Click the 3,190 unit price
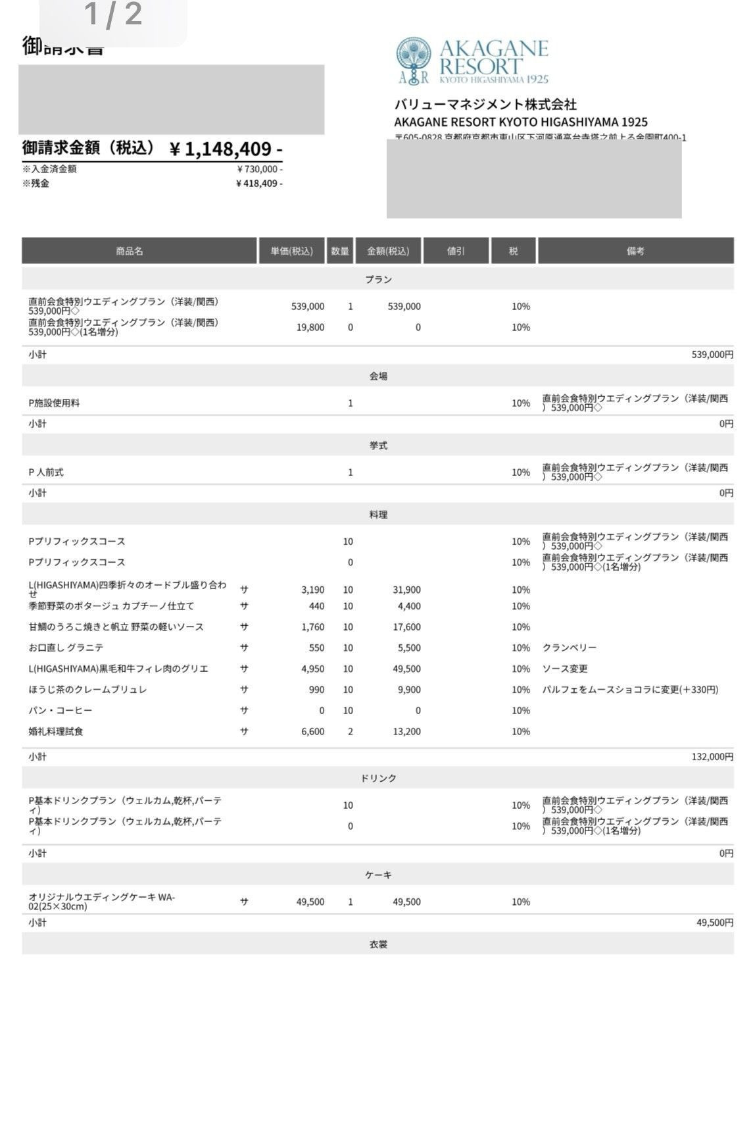Screen dimensions: 753x1126 [x=313, y=590]
